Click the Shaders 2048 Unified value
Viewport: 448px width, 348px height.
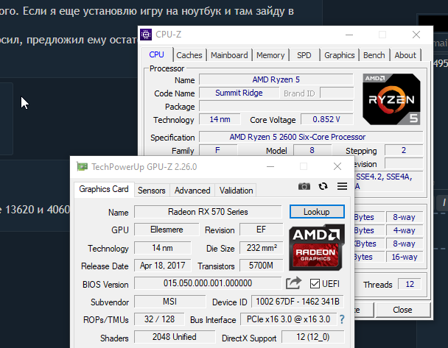(x=175, y=337)
